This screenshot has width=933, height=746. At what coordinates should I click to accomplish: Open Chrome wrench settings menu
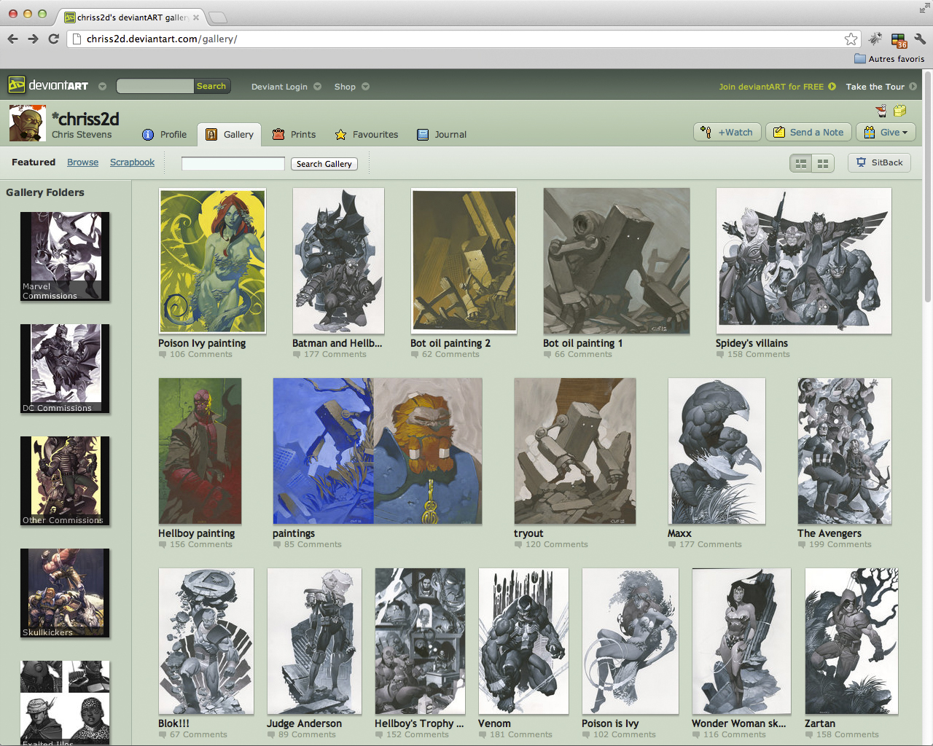(x=920, y=39)
